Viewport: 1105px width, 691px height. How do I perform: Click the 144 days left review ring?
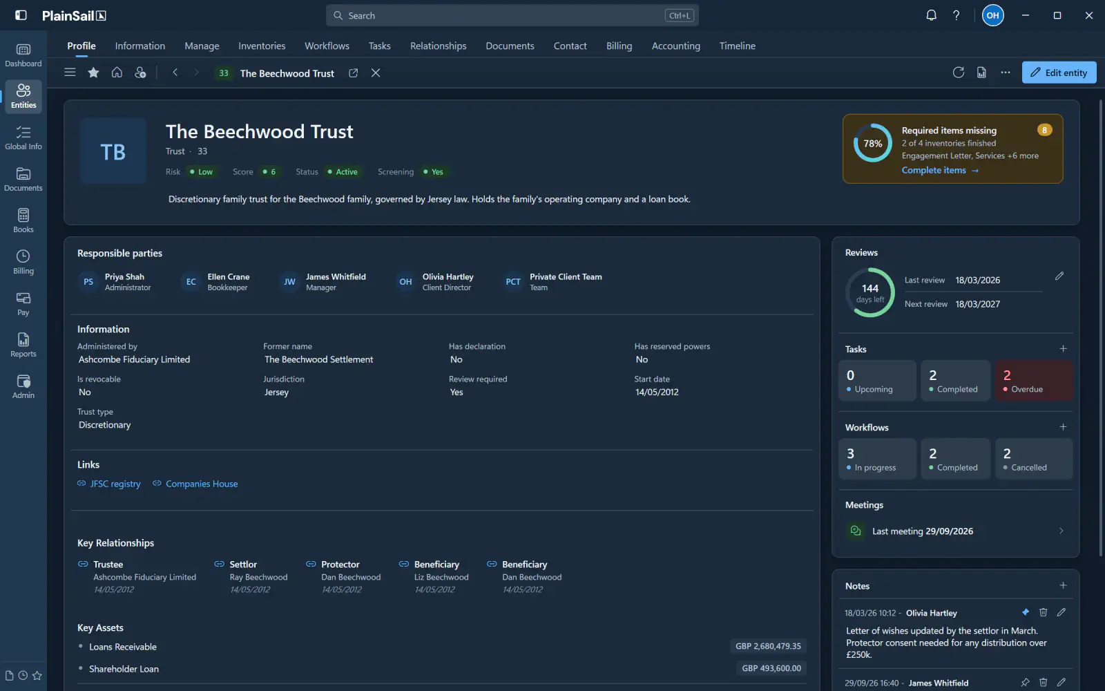(x=870, y=292)
